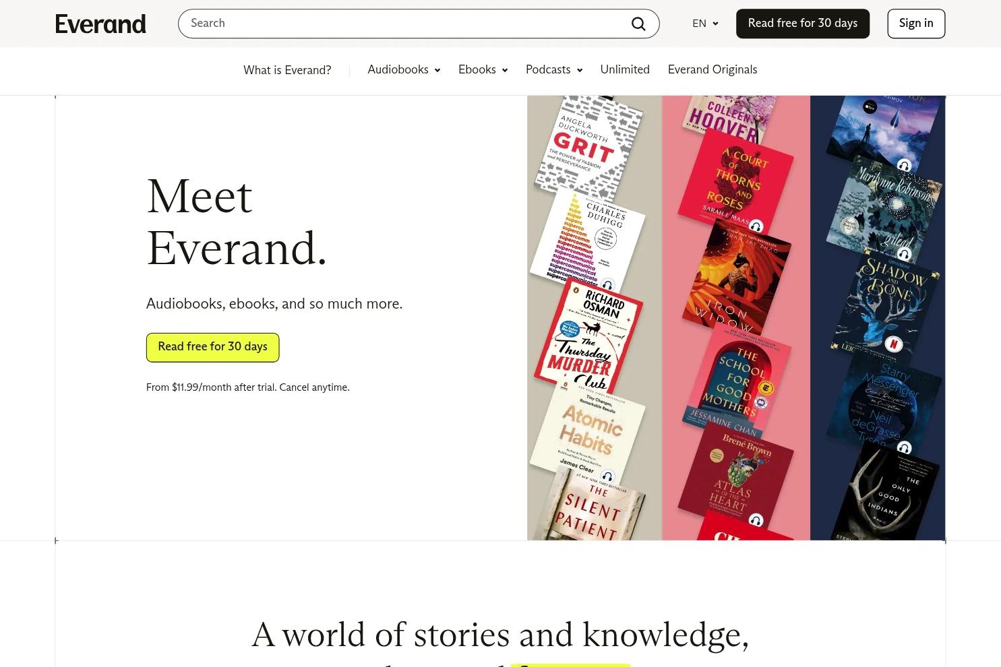This screenshot has height=667, width=1001.
Task: Click the header Read free for 30 days button
Action: coord(803,24)
